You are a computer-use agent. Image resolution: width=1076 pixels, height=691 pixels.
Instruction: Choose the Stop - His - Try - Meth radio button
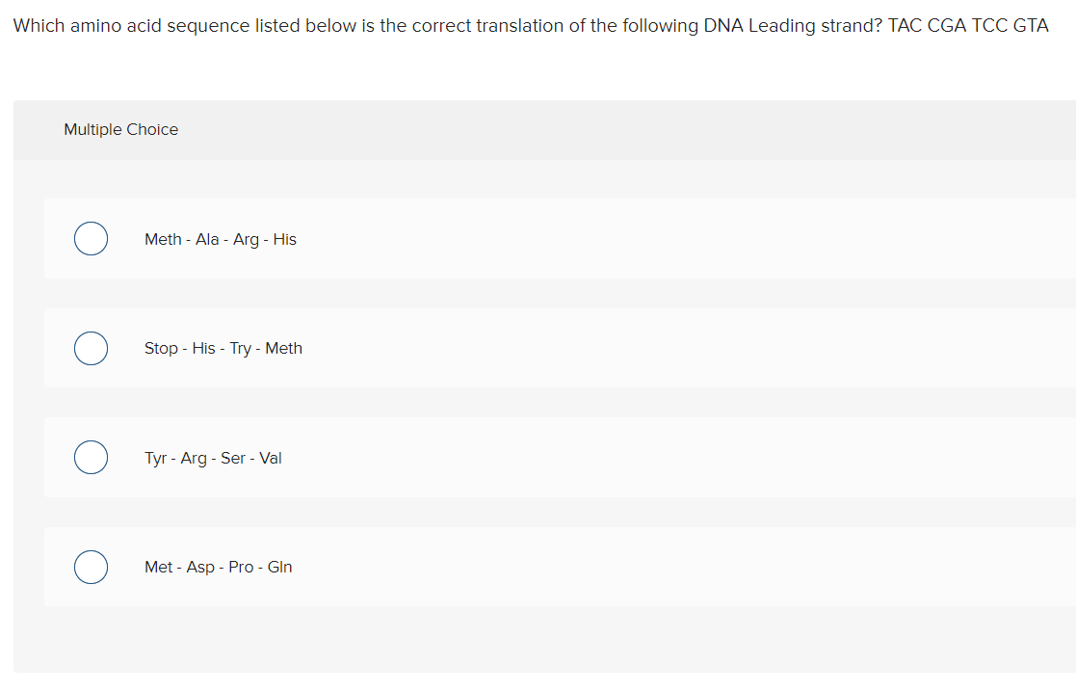91,348
